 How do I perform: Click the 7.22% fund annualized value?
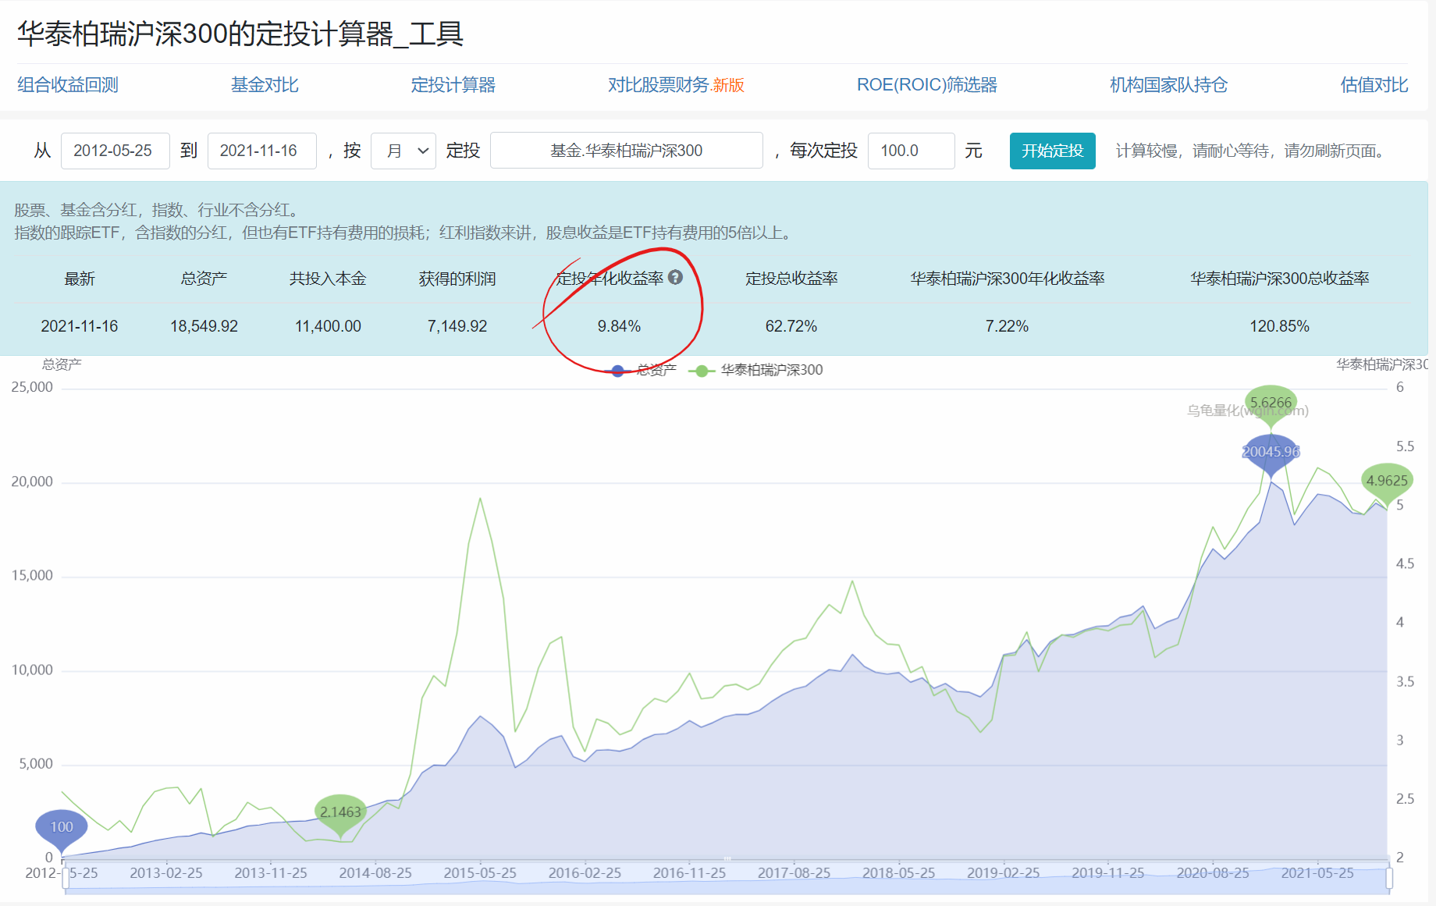pyautogui.click(x=1007, y=326)
